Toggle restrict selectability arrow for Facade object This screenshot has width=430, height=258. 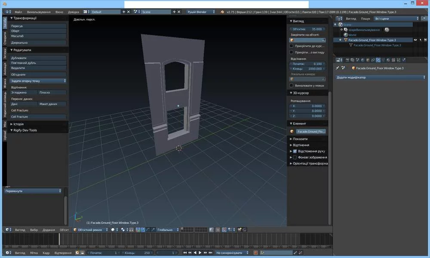point(421,40)
